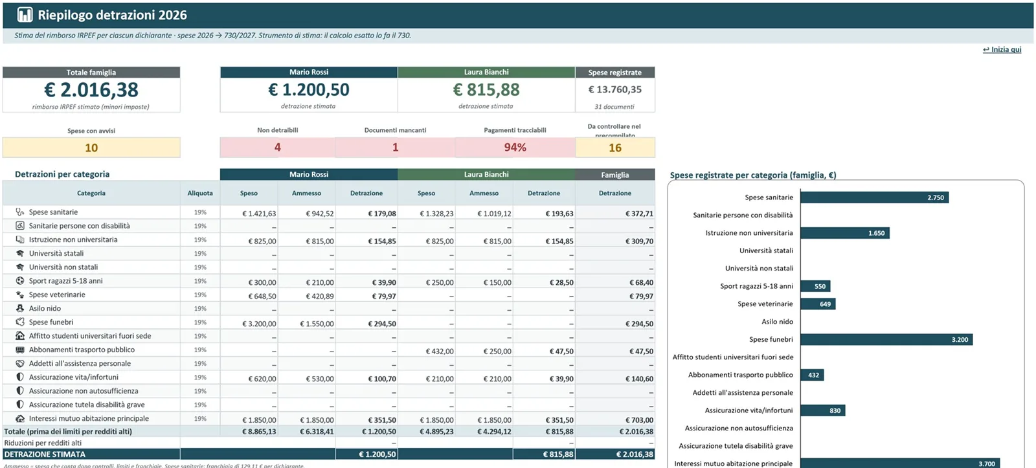Click the Spese con avvisi value 10
This screenshot has width=1036, height=468.
click(x=91, y=148)
